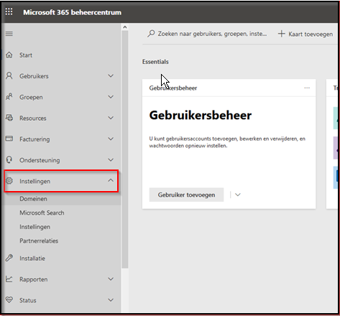
Task: Click the small Gebruikersbeheer card header
Action: point(173,88)
